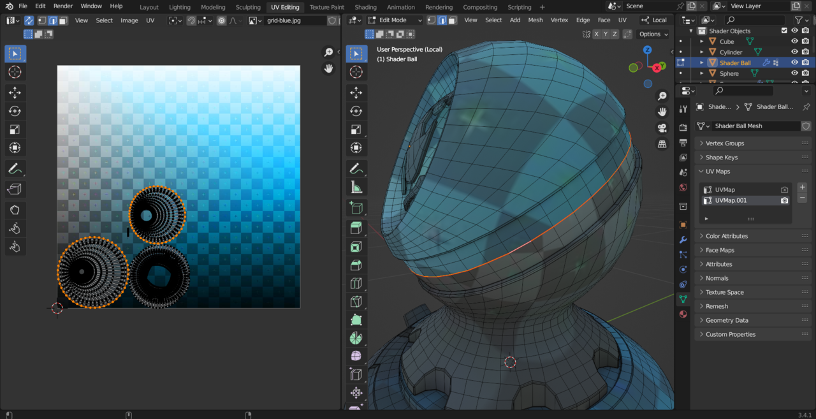Hide the Cube object in outliner
Viewport: 816px width, 419px height.
click(794, 41)
